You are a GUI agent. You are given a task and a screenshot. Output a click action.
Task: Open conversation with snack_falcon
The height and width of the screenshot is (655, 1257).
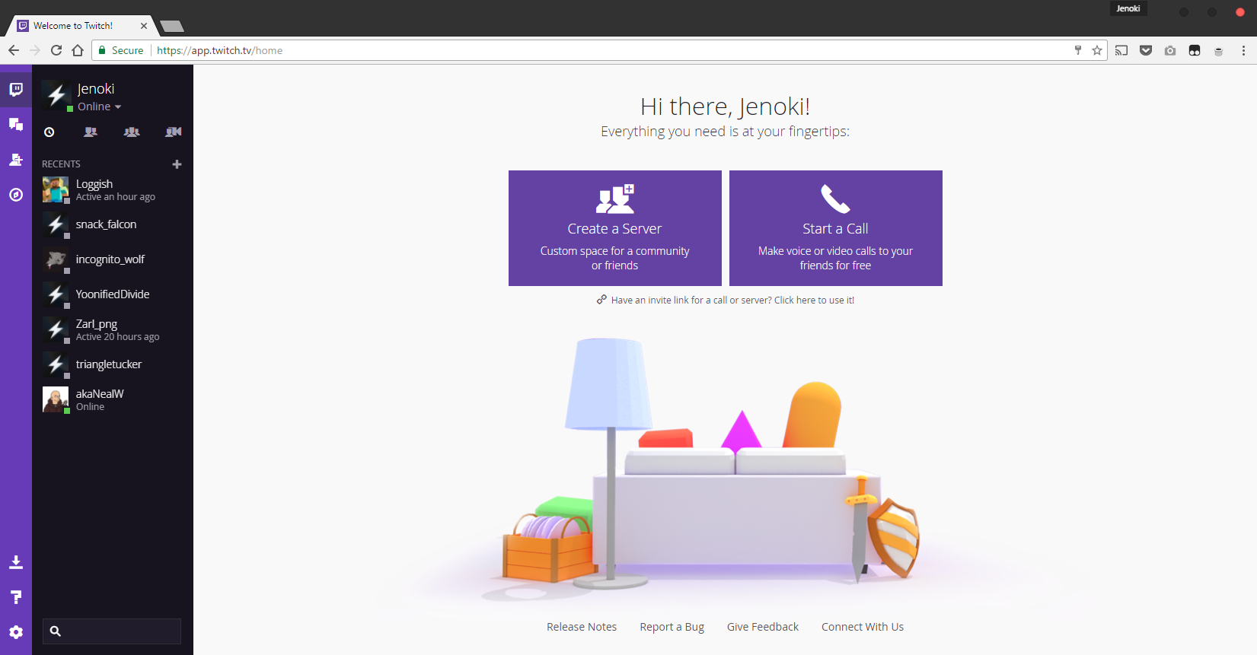click(113, 224)
